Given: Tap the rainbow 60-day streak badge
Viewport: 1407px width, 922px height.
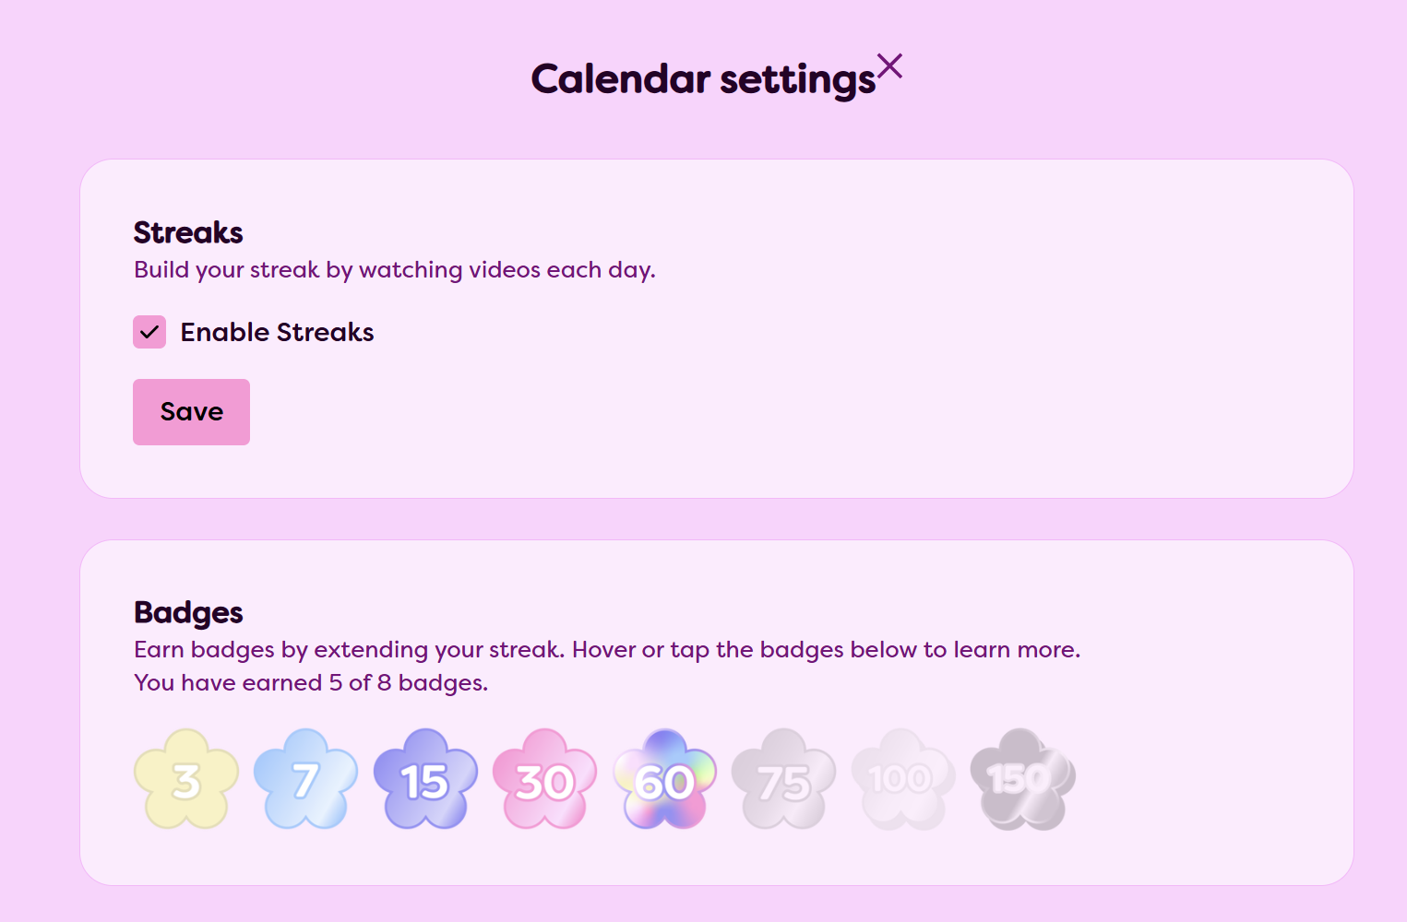Looking at the screenshot, I should [x=664, y=780].
